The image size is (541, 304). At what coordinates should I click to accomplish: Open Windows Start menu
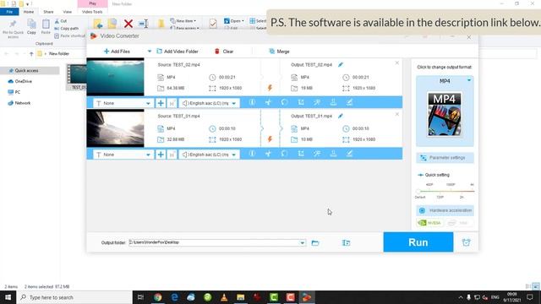pos(8,297)
